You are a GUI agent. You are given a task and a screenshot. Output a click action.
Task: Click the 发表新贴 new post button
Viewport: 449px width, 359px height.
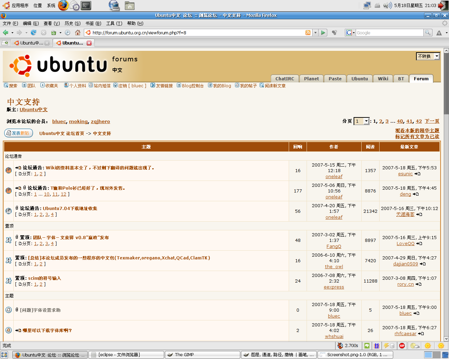tap(19, 133)
